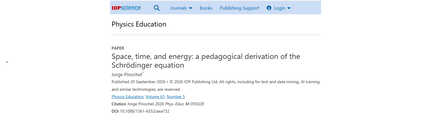Image resolution: width=443 pixels, height=124 pixels.
Task: Click the Phys. Educ. citation text
Action: point(175,104)
